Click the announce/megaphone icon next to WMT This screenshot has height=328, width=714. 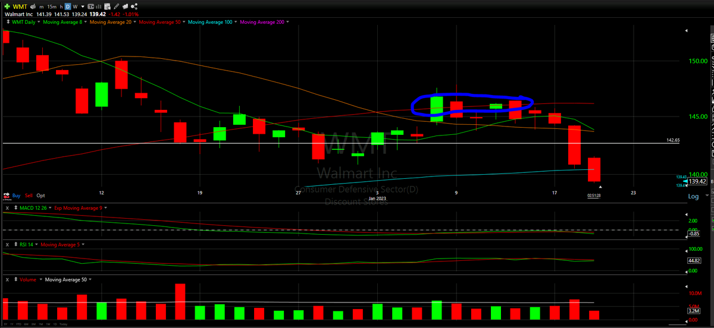click(33, 7)
